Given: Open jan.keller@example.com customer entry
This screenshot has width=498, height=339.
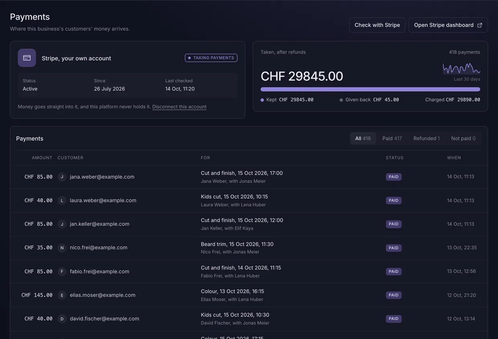Looking at the screenshot, I should 100,224.
